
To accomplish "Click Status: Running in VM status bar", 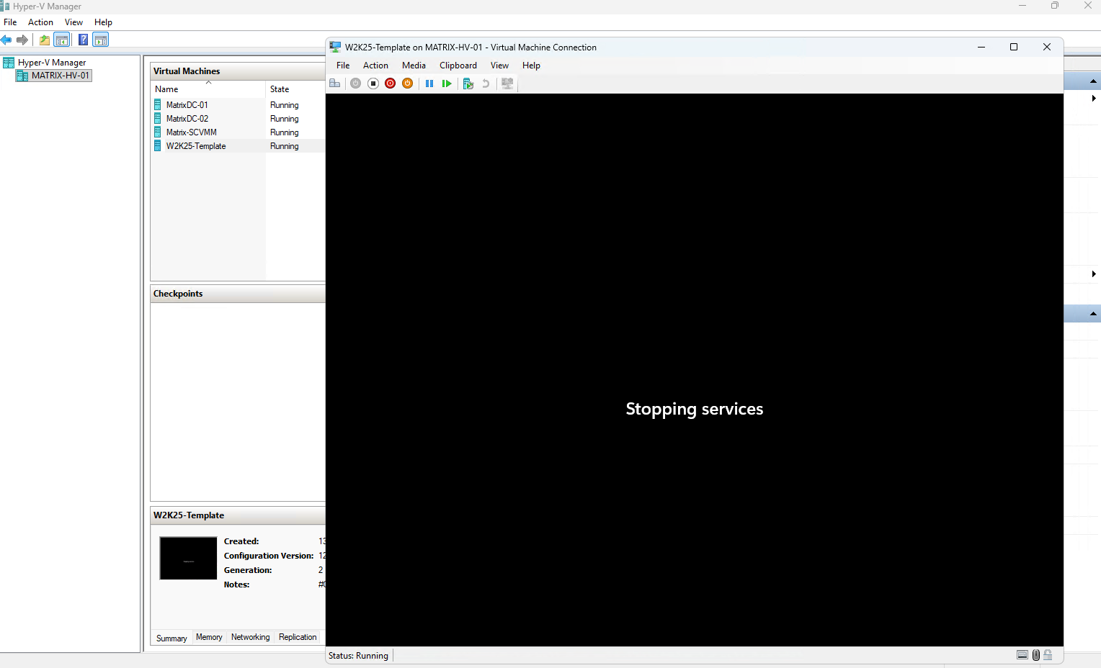I will coord(358,656).
